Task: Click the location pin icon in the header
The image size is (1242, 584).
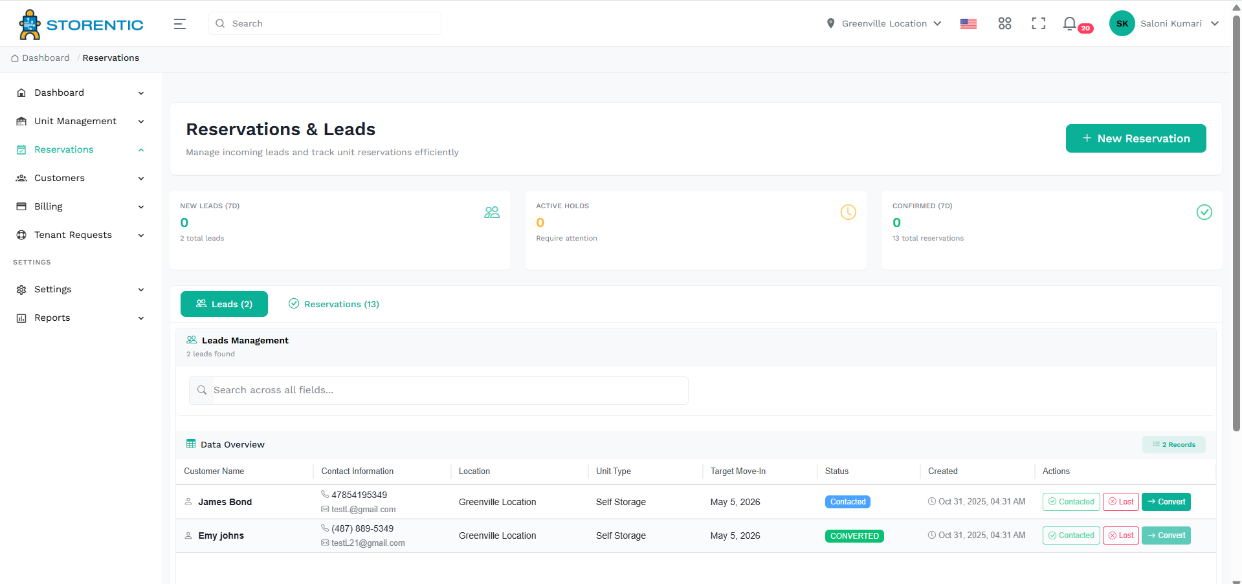Action: 831,23
